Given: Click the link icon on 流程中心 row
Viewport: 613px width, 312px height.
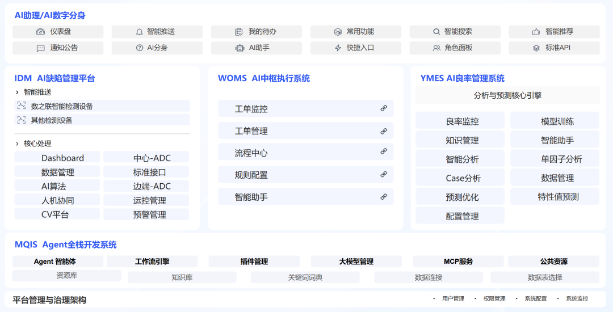Looking at the screenshot, I should (x=384, y=151).
